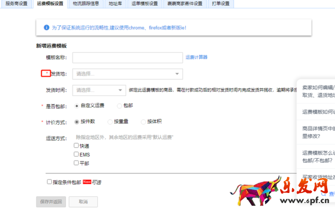The height and width of the screenshot is (212, 335).
Task: Open the 物流跟踪信息 tab
Action: (x=86, y=4)
